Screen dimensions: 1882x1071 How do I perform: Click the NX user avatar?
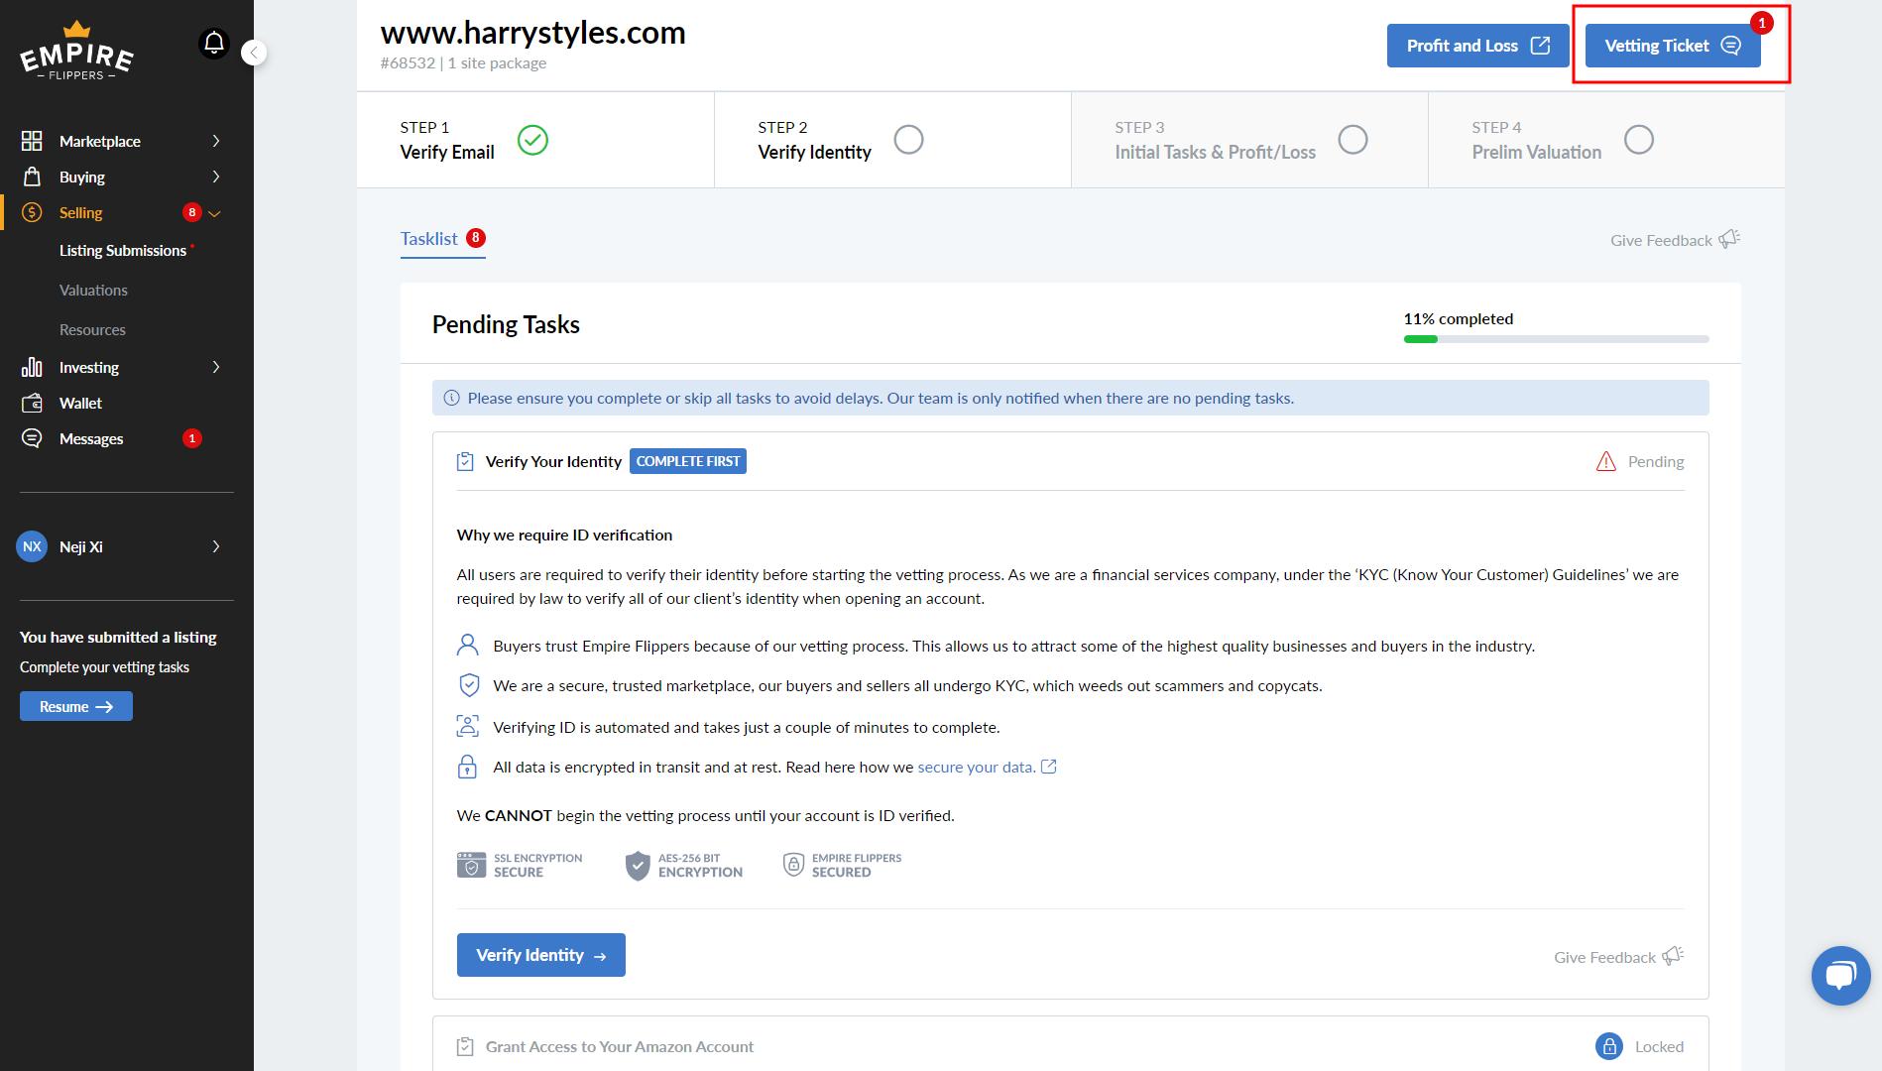[x=32, y=546]
